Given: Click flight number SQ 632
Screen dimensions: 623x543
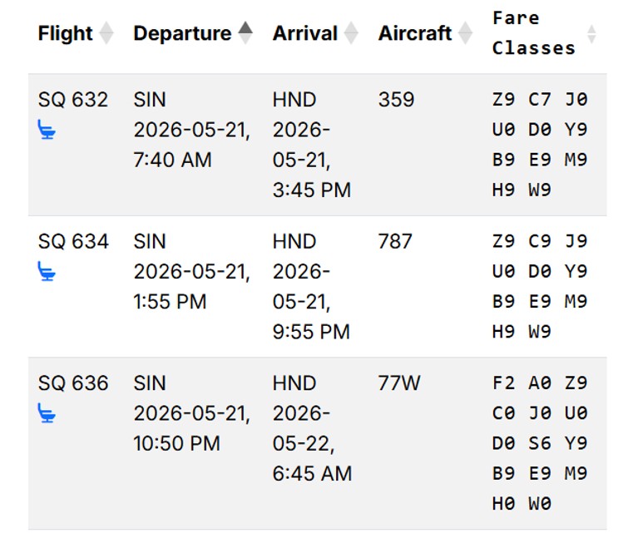Looking at the screenshot, I should pyautogui.click(x=73, y=100).
